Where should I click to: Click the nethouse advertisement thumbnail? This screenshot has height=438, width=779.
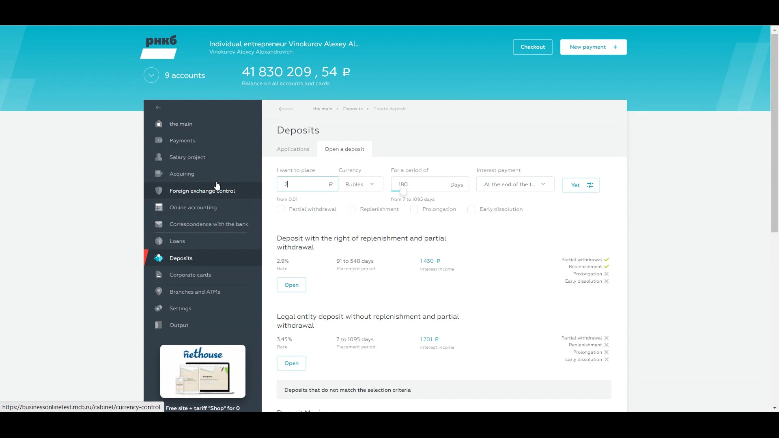click(203, 371)
